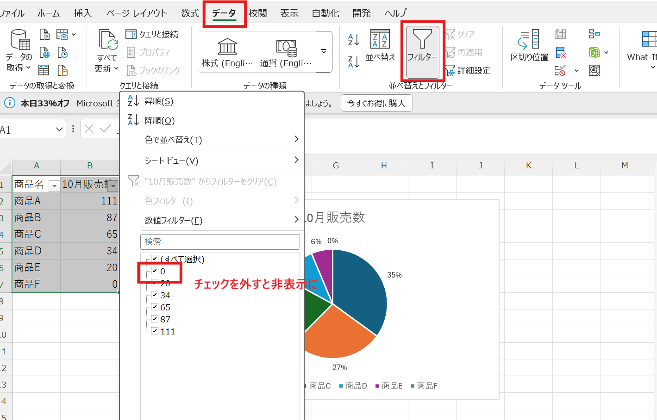
Task: Toggle the (すべて選択) checkbox
Action: pos(155,259)
